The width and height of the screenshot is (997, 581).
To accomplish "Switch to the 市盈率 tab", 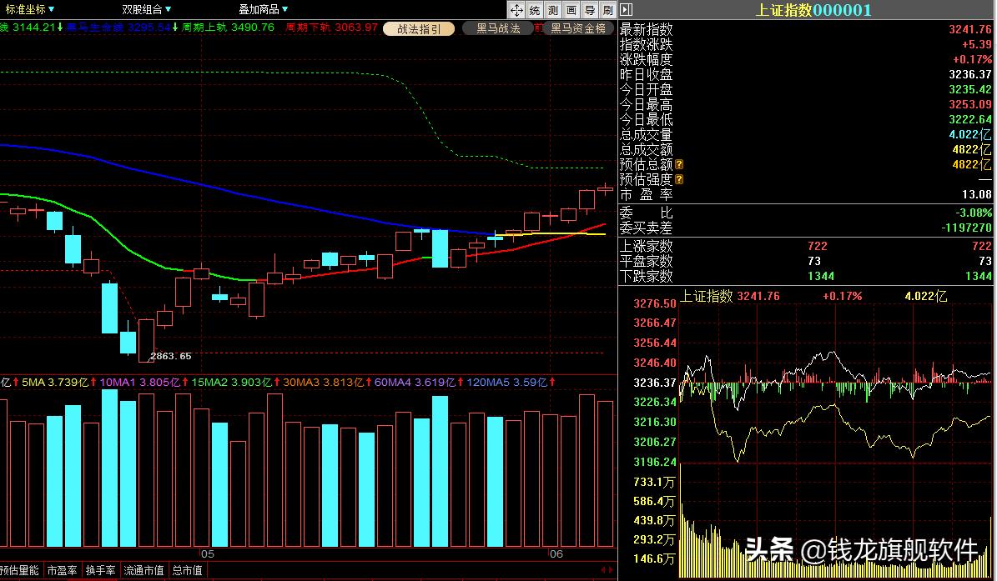I will coord(63,571).
